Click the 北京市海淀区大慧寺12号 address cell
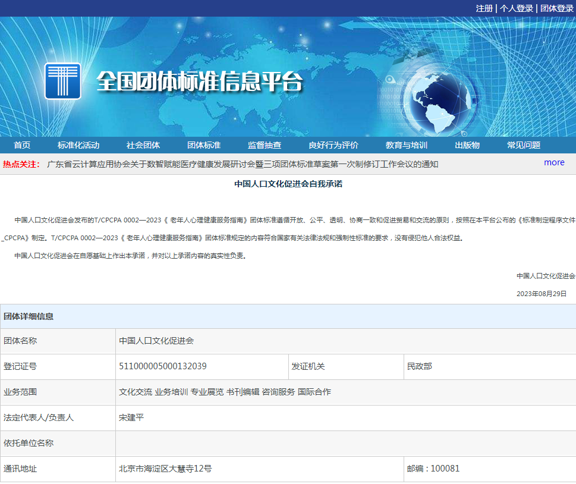The image size is (576, 484). pos(165,469)
